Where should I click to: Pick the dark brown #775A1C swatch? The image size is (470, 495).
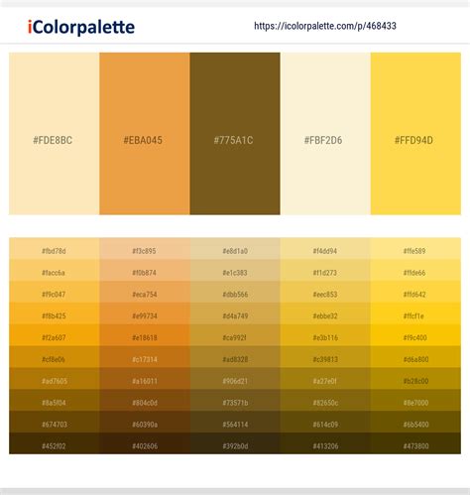pyautogui.click(x=235, y=134)
